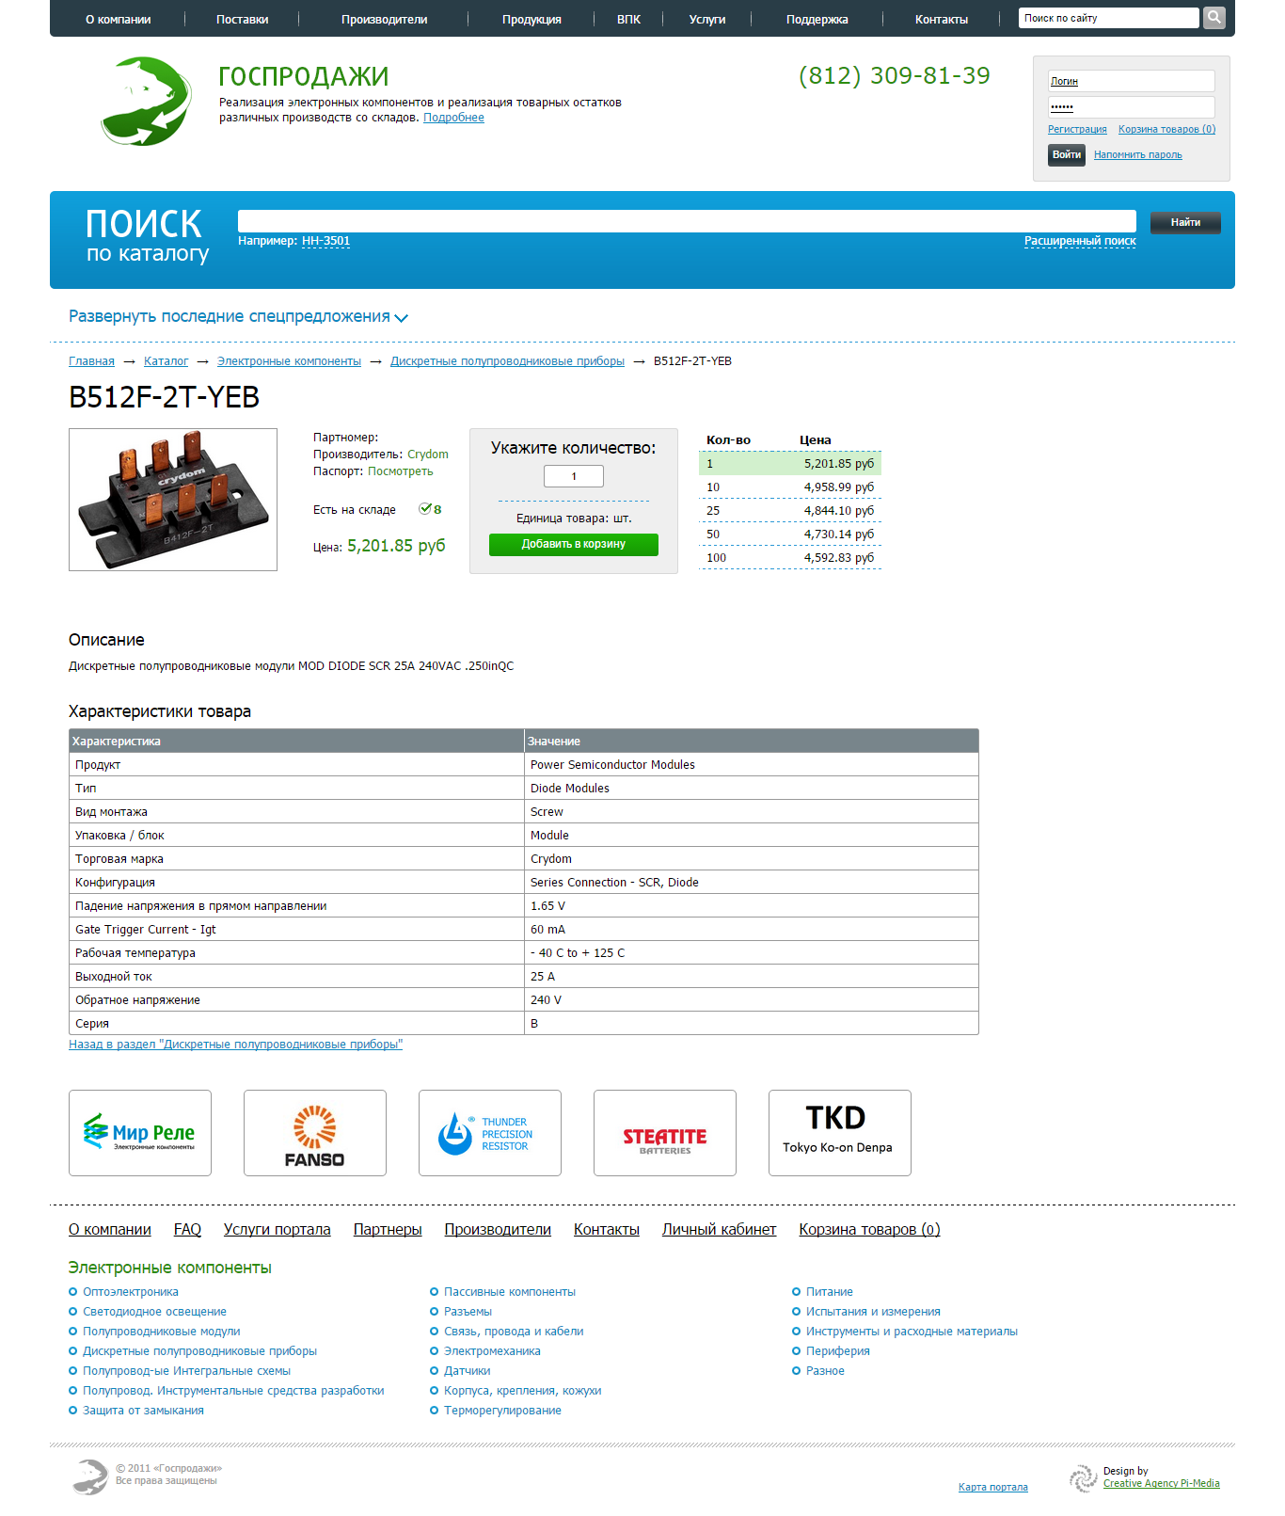Open the Услуги портала footer link

pos(277,1229)
